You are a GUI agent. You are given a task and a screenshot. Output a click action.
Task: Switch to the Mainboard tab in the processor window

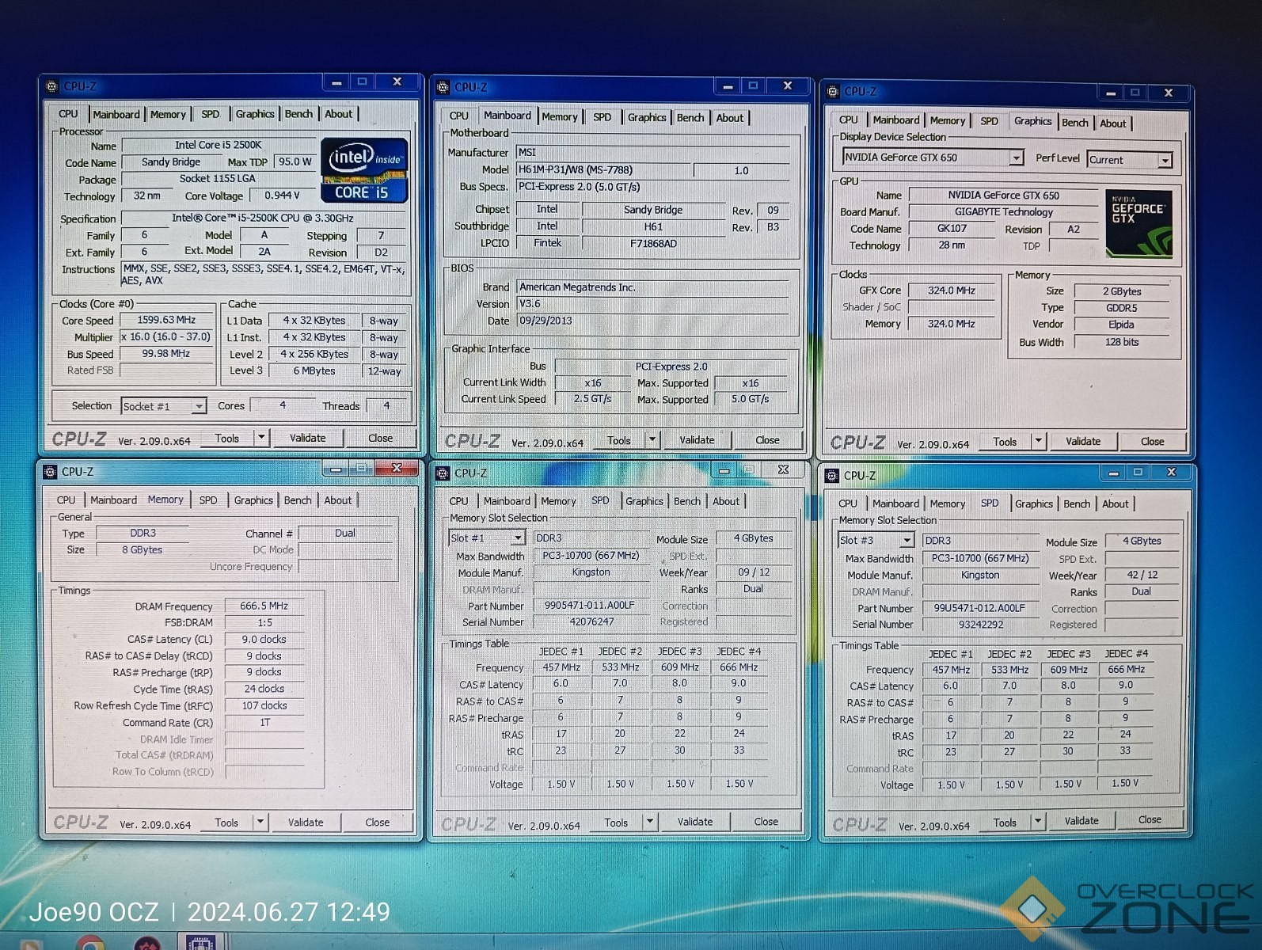coord(116,115)
